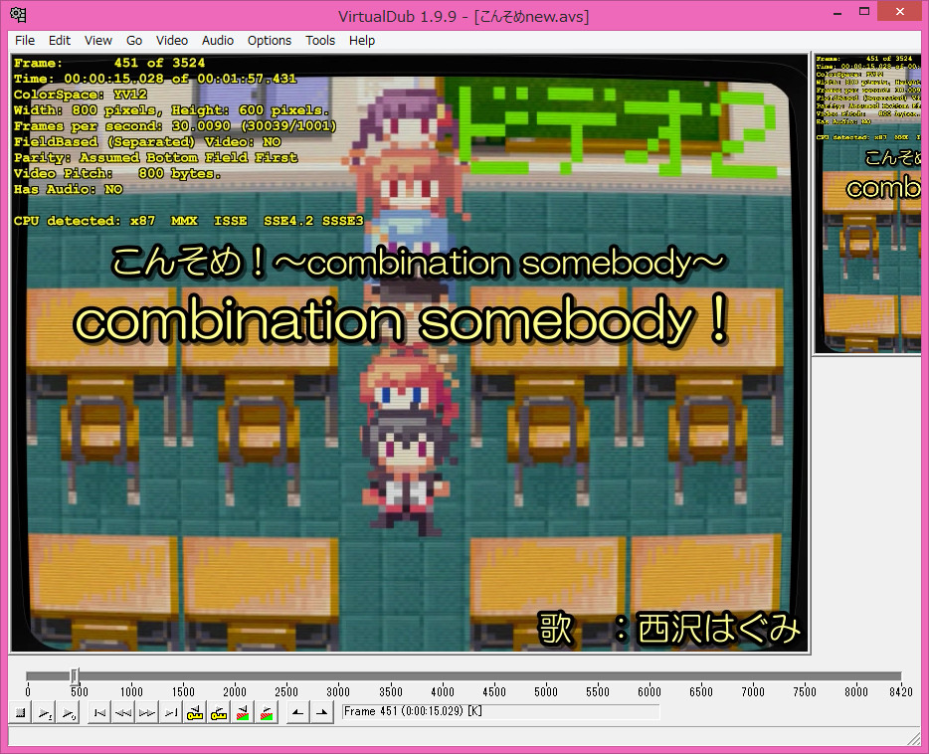Play the input video preview
This screenshot has height=754, width=929.
45,712
